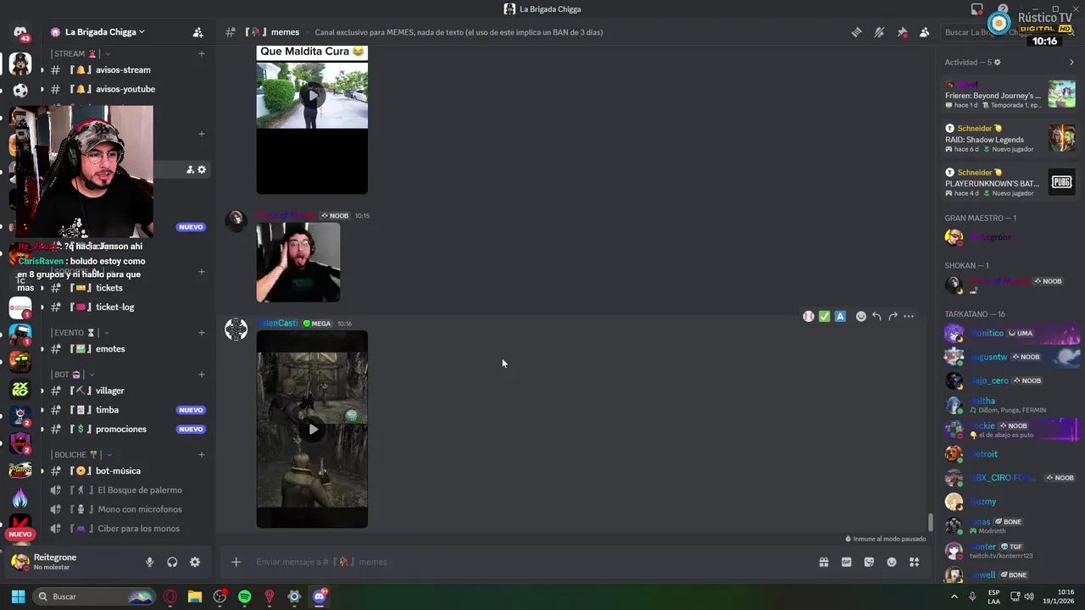Add blue letter A quick reaction
The image size is (1085, 610).
(840, 316)
